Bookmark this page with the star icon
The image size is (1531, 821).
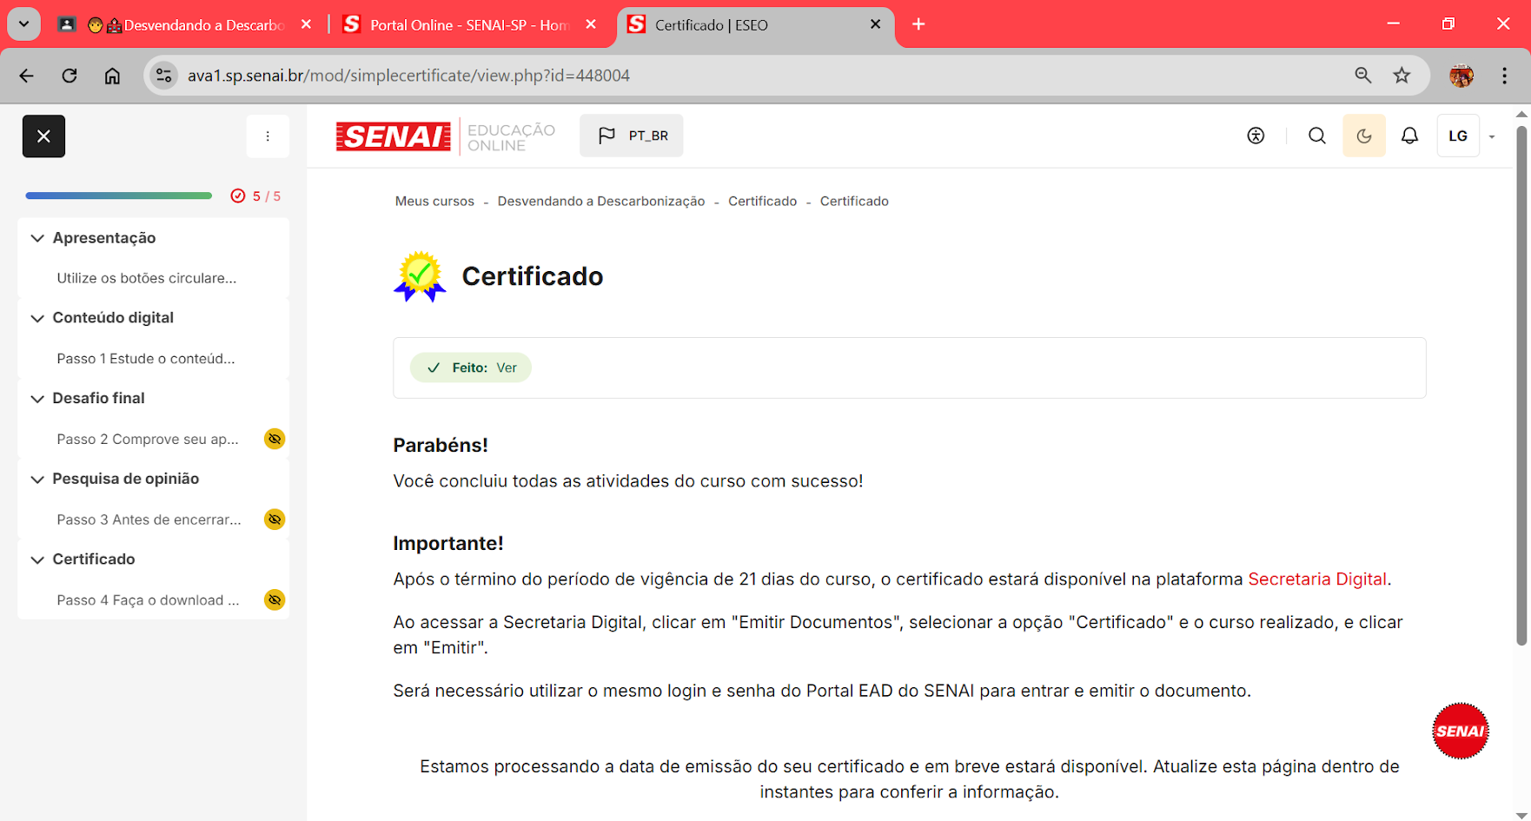(x=1402, y=76)
